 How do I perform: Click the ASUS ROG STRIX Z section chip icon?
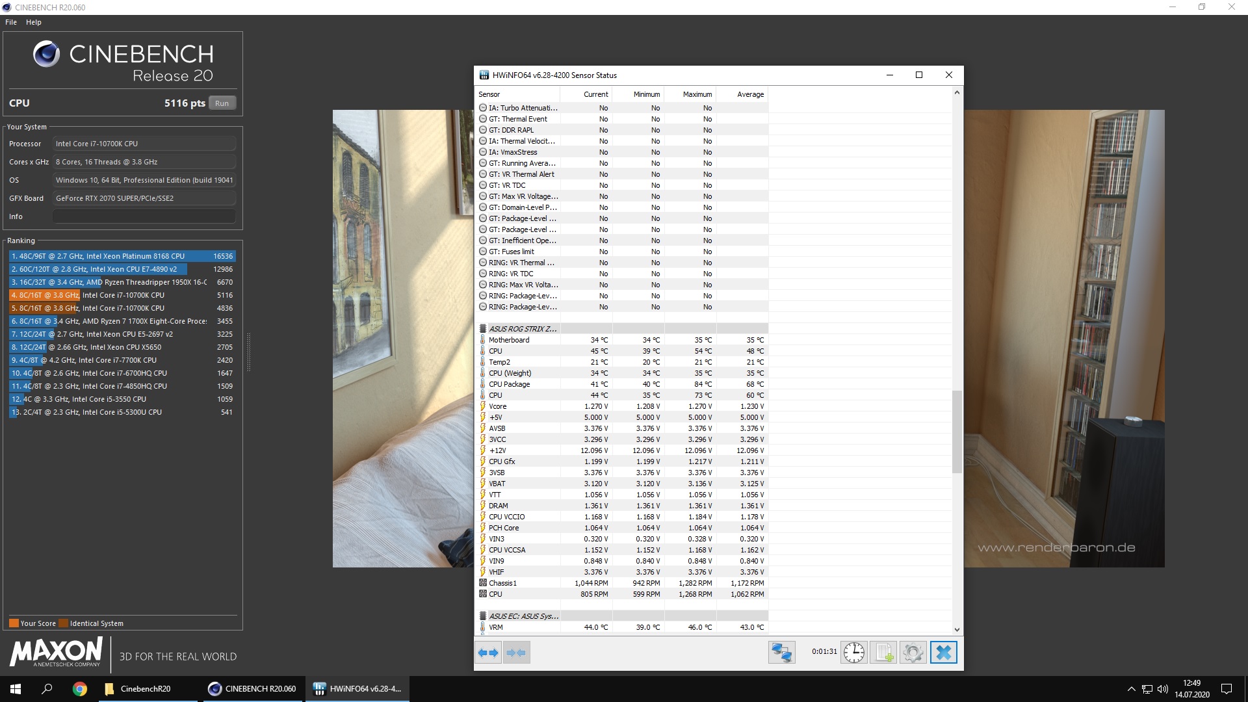click(482, 329)
